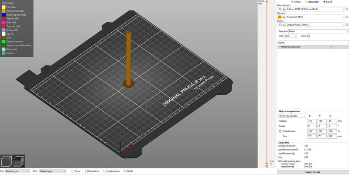Open the Show Feature types dropdown
Image resolution: width=349 pixels, height=175 pixels.
coord(52,171)
